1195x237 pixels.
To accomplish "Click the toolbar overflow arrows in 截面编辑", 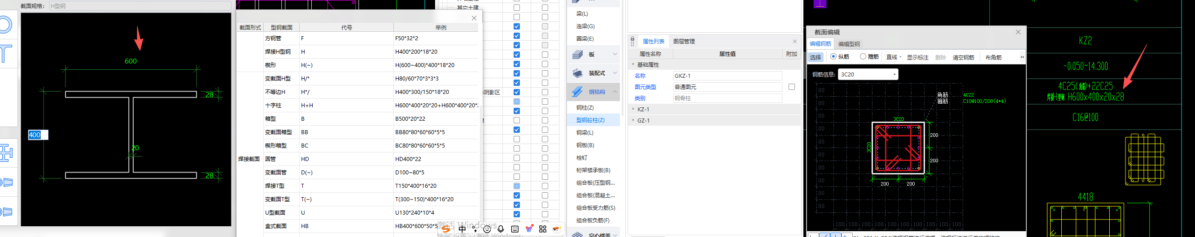I will (x=1022, y=57).
